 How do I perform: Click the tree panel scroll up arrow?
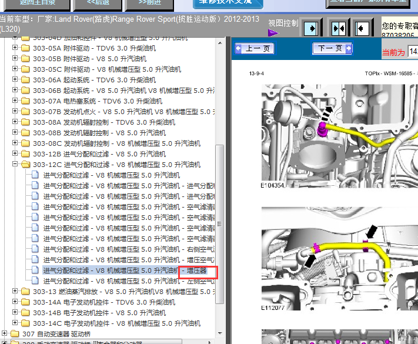tap(220, 43)
